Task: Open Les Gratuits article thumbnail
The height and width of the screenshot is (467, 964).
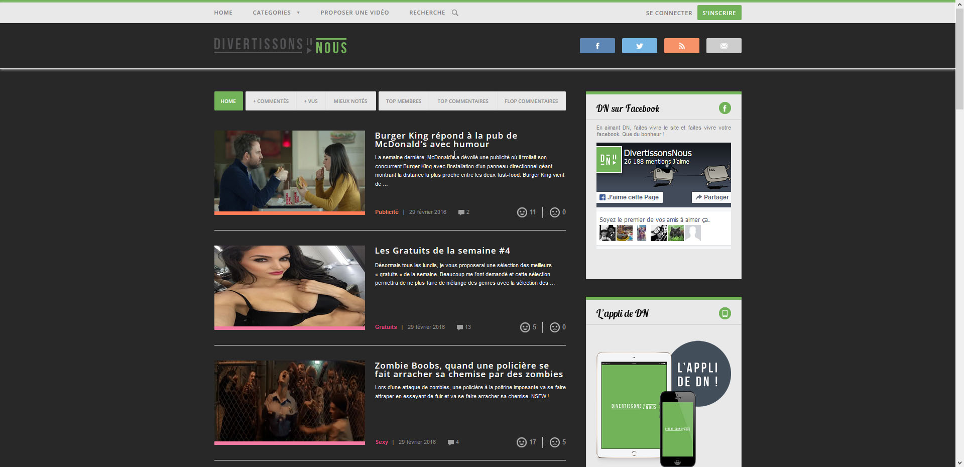Action: [290, 287]
